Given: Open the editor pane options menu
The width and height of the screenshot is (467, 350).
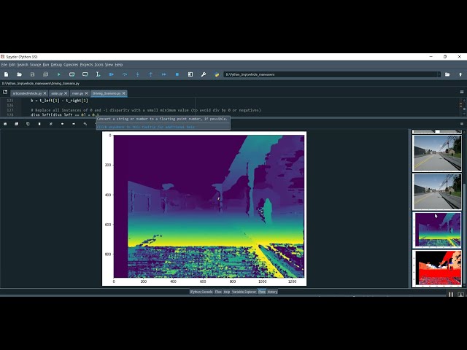Looking at the screenshot, I should click(x=462, y=92).
